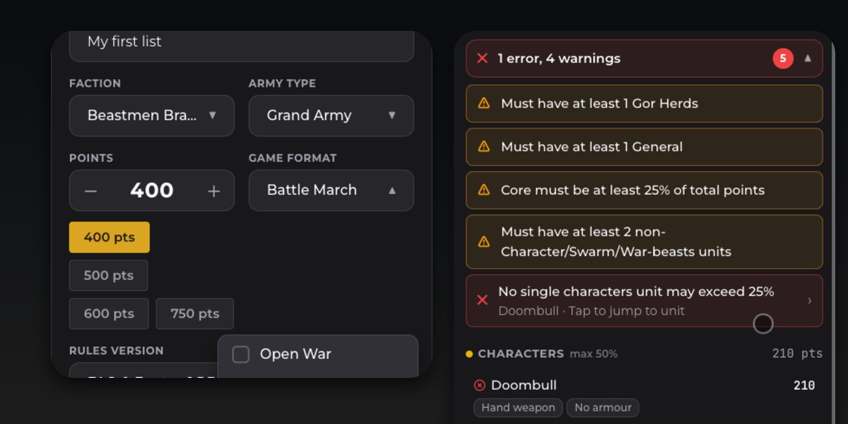
Task: Select the 750 pts preset
Action: click(195, 313)
